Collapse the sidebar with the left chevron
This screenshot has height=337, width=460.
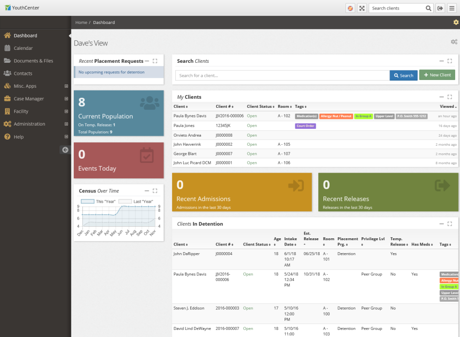tap(65, 150)
